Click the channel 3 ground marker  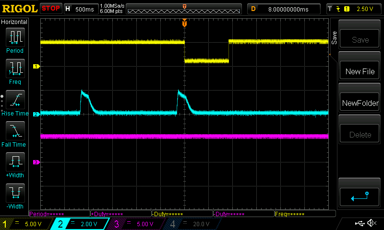pos(36,162)
